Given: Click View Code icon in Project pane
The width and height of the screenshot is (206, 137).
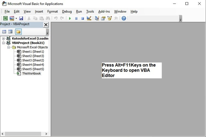Looking at the screenshot, I should 4,32.
